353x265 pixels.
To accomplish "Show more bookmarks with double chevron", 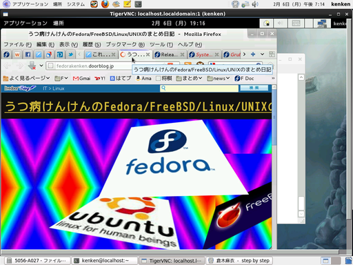I will (273, 78).
